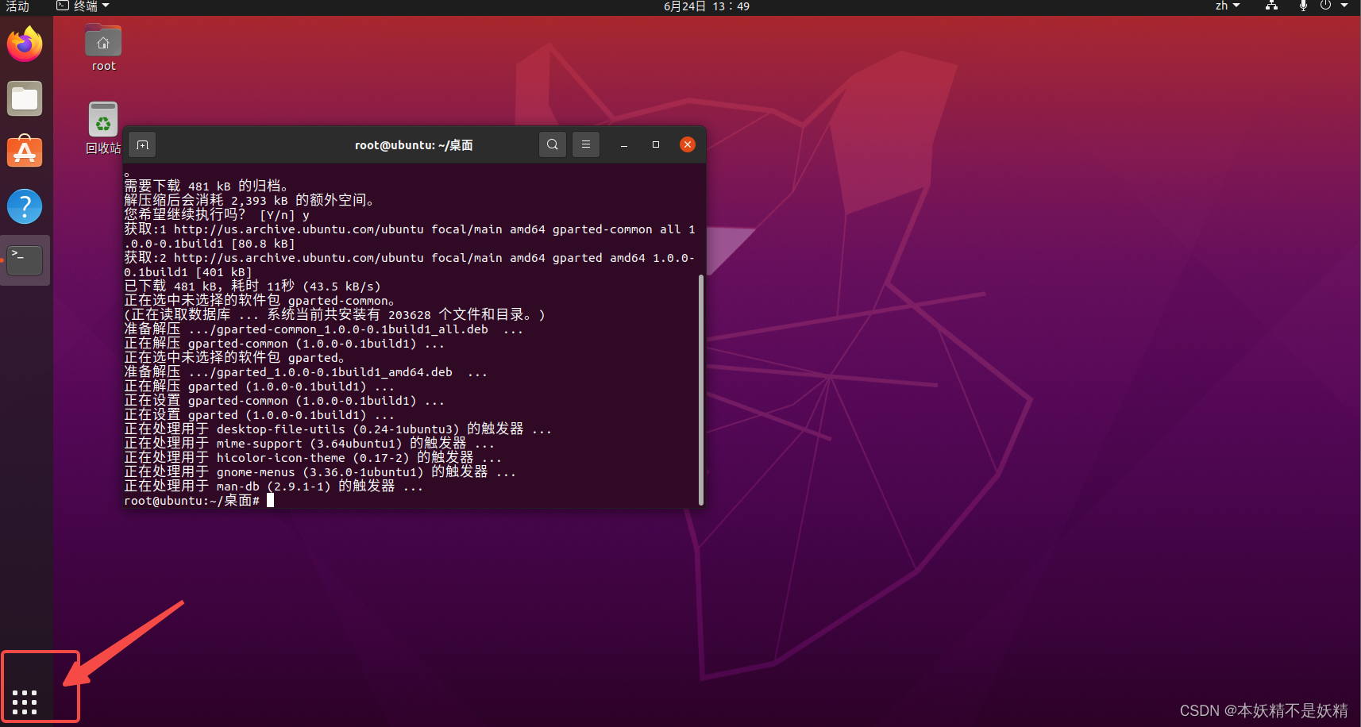Click the line 已下载 481 kB, 耗时 11秒
This screenshot has width=1361, height=727.
coord(253,287)
